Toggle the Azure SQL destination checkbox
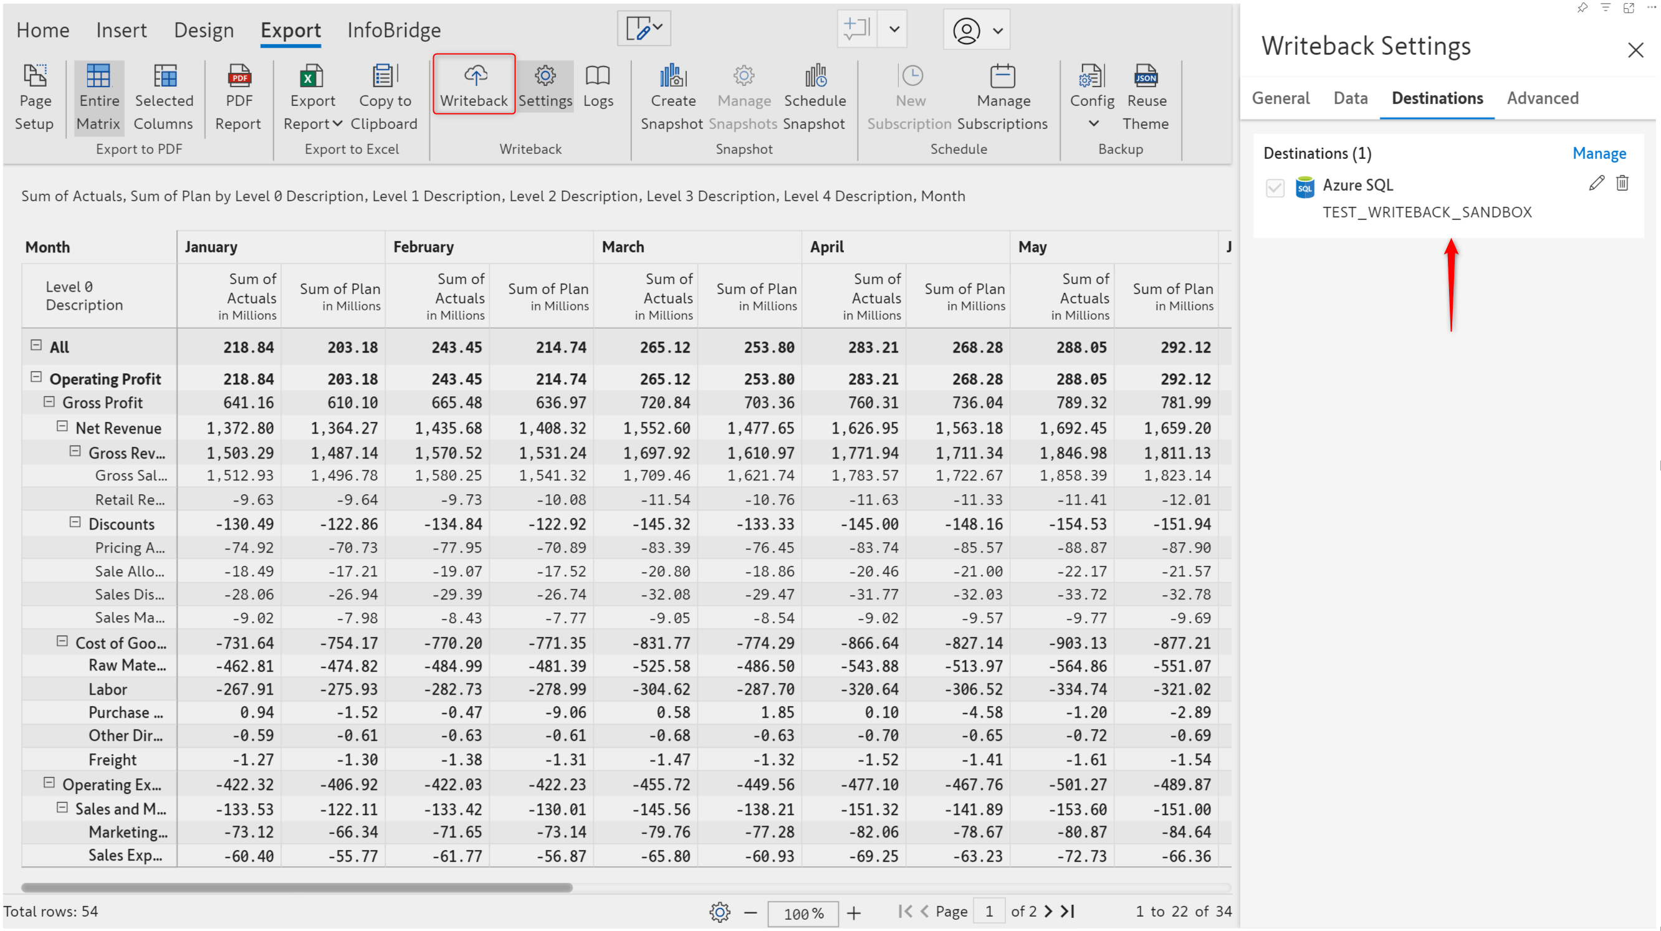 point(1275,184)
